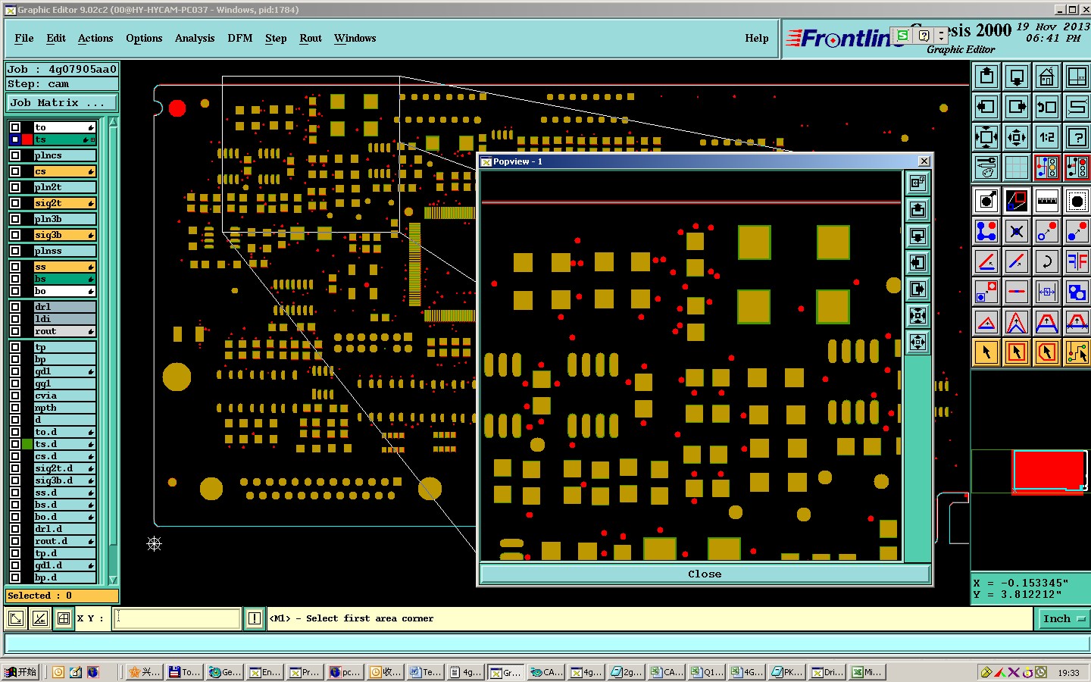Screen dimensions: 1091x682
Task: Select the ts.d layer name
Action: (x=64, y=444)
